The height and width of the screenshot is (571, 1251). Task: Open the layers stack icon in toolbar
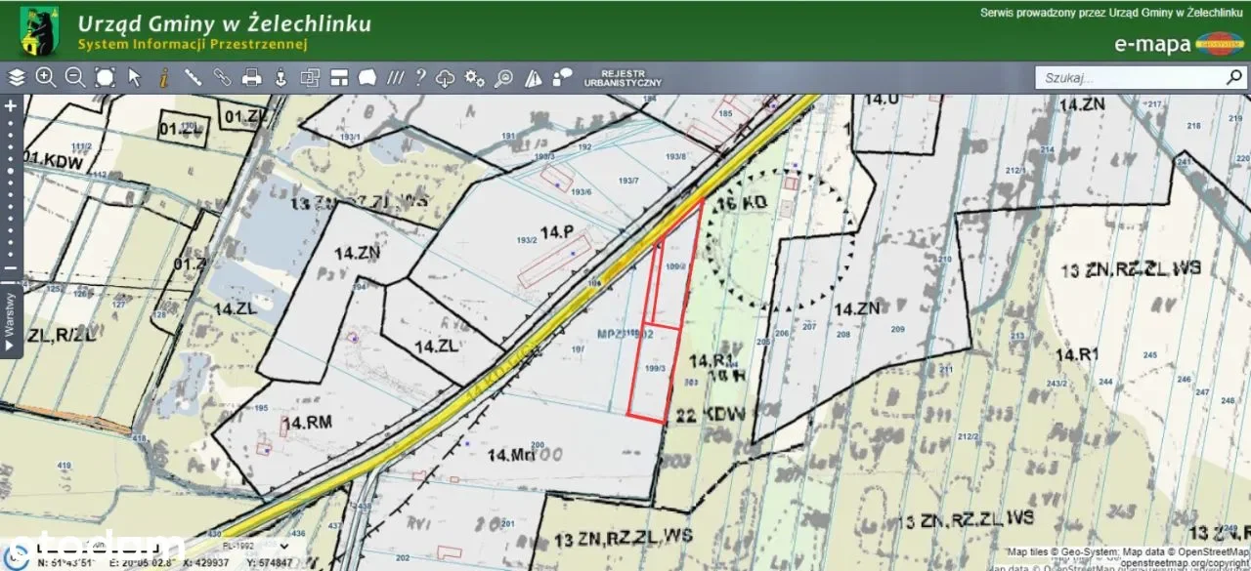tap(16, 78)
